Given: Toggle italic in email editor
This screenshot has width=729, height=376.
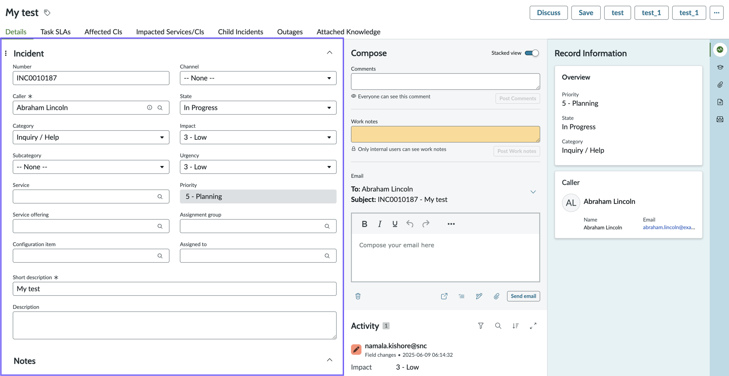Looking at the screenshot, I should click(x=380, y=224).
